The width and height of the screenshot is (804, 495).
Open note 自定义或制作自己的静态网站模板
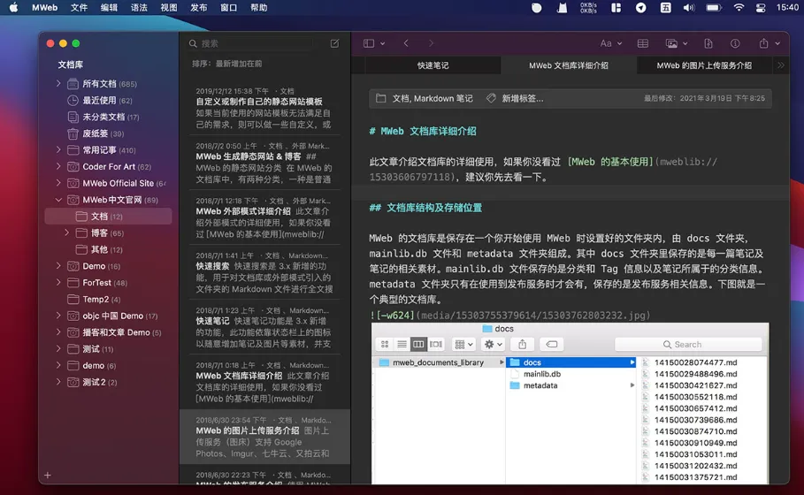tap(264, 108)
